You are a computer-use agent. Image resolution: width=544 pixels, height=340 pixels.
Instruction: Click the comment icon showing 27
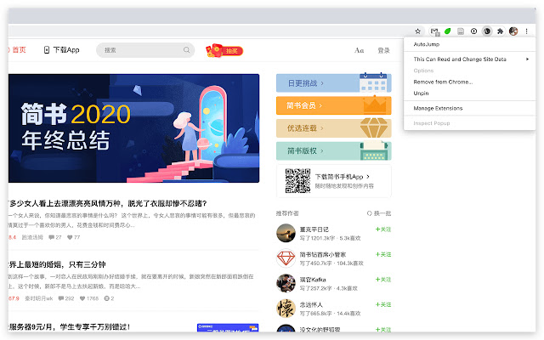click(x=51, y=237)
